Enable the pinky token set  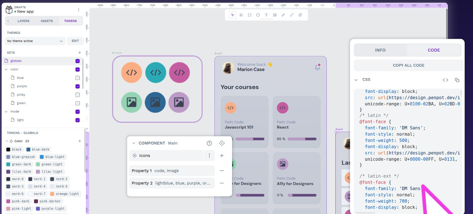[x=78, y=95]
